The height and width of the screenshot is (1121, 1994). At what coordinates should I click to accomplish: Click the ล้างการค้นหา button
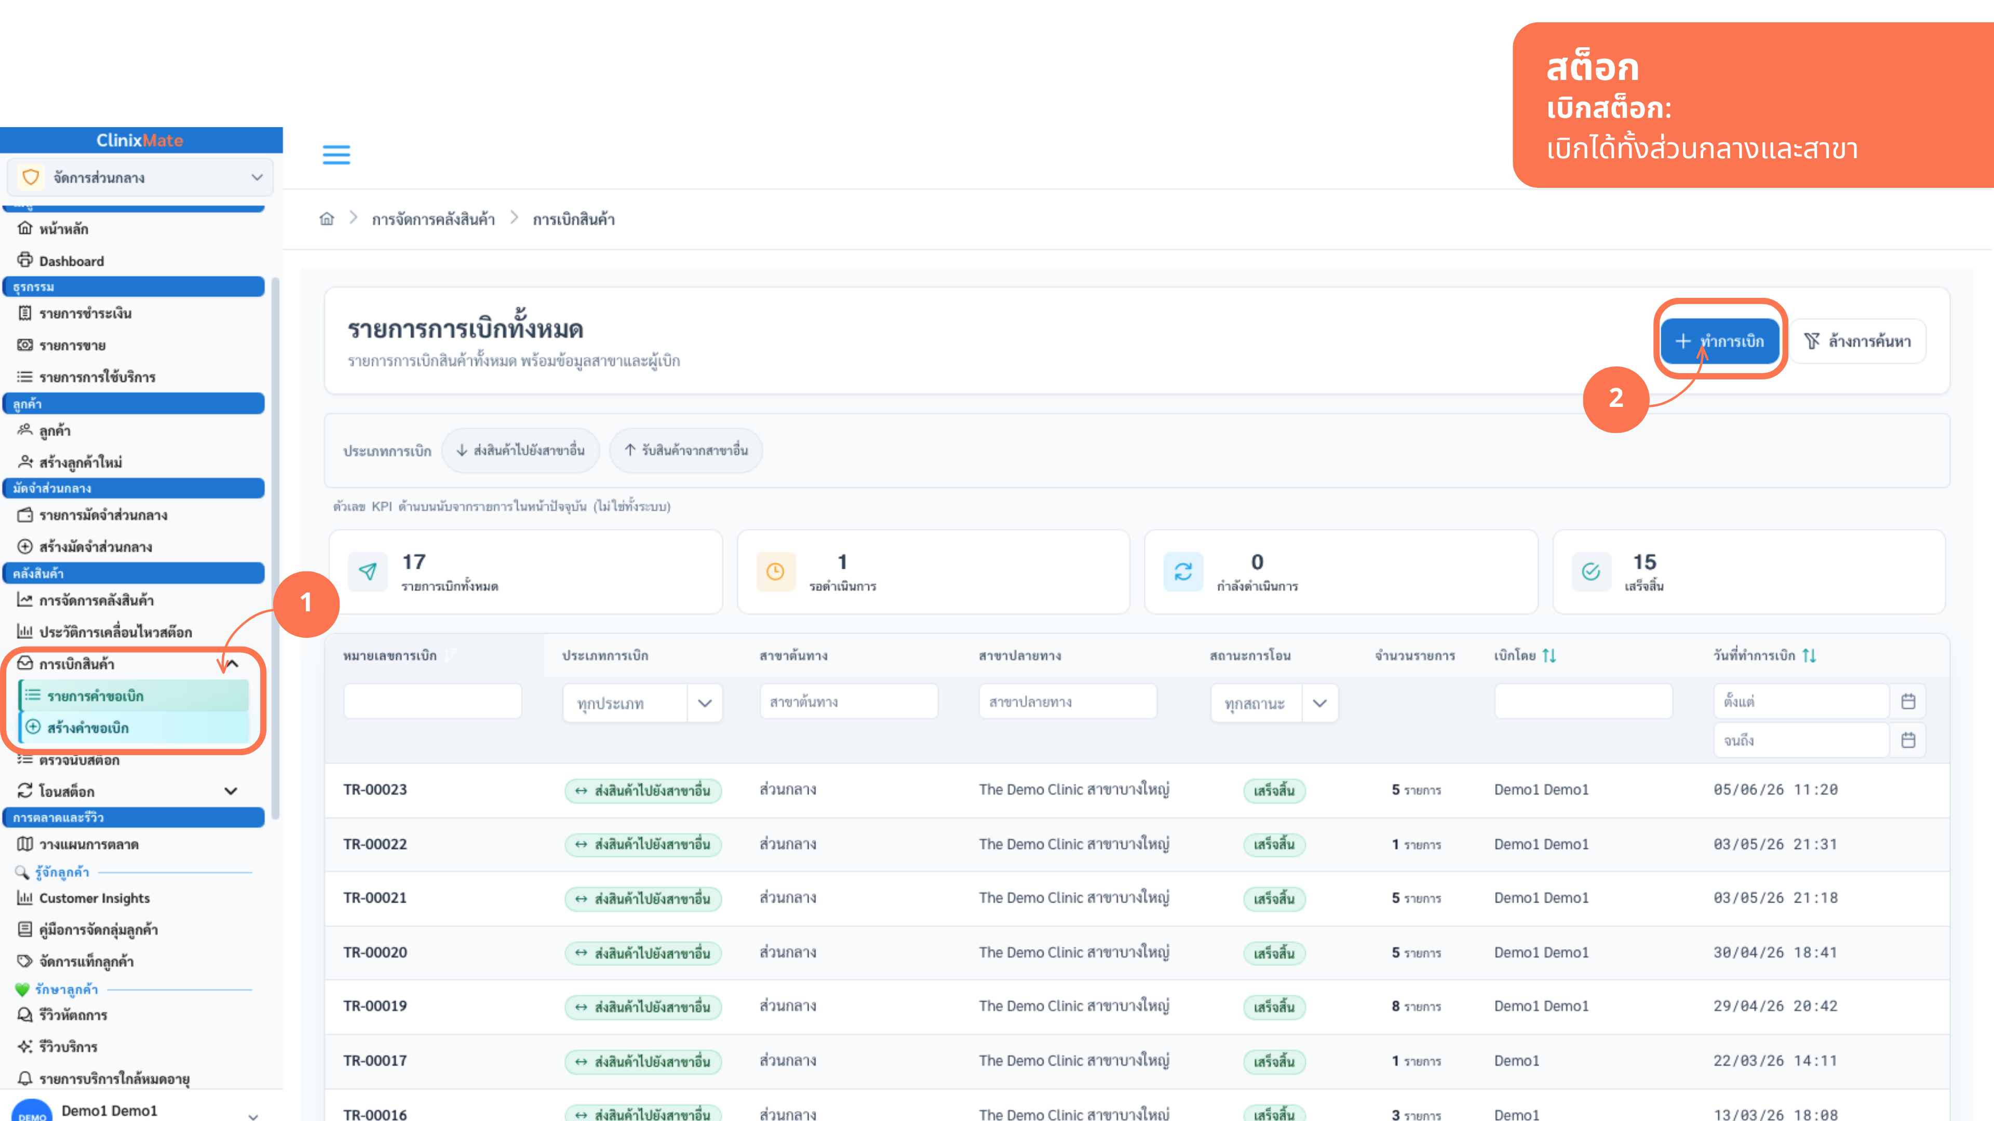tap(1857, 341)
